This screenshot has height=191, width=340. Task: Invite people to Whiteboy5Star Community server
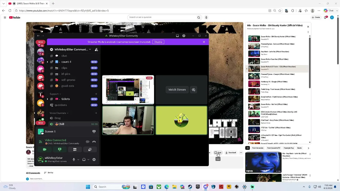click(96, 49)
